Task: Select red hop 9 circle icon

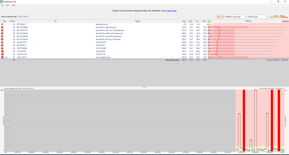Action: [x=2, y=48]
